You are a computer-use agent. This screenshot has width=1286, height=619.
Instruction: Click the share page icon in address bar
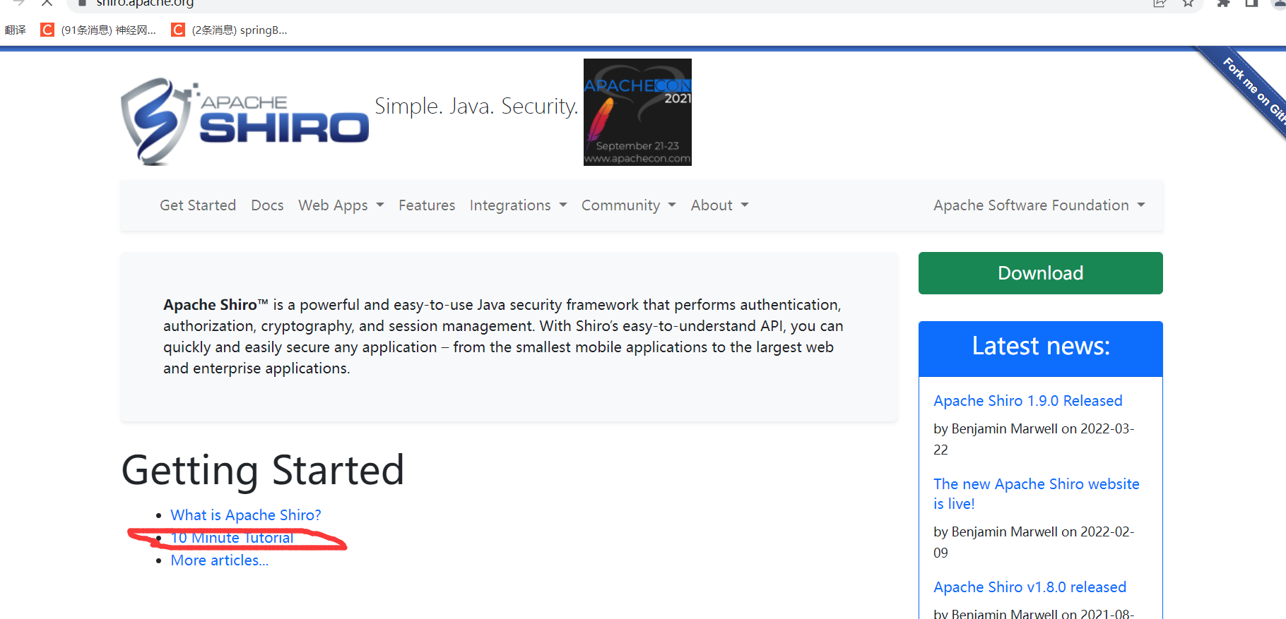1160,3
